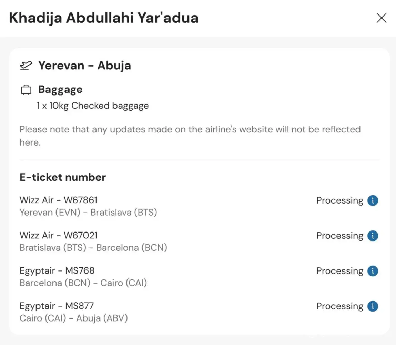Click Processing status for flight W67021
This screenshot has width=396, height=345.
coord(339,236)
